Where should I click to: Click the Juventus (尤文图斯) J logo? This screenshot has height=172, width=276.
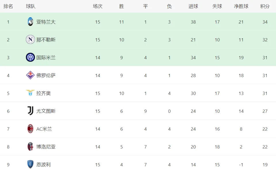tap(30, 111)
